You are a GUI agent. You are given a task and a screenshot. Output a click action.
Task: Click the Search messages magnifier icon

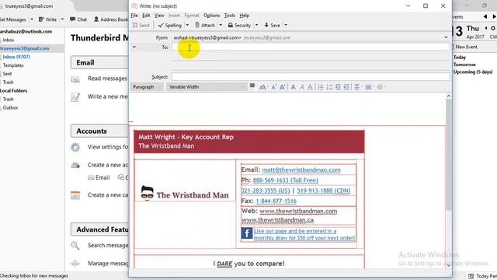75,246
